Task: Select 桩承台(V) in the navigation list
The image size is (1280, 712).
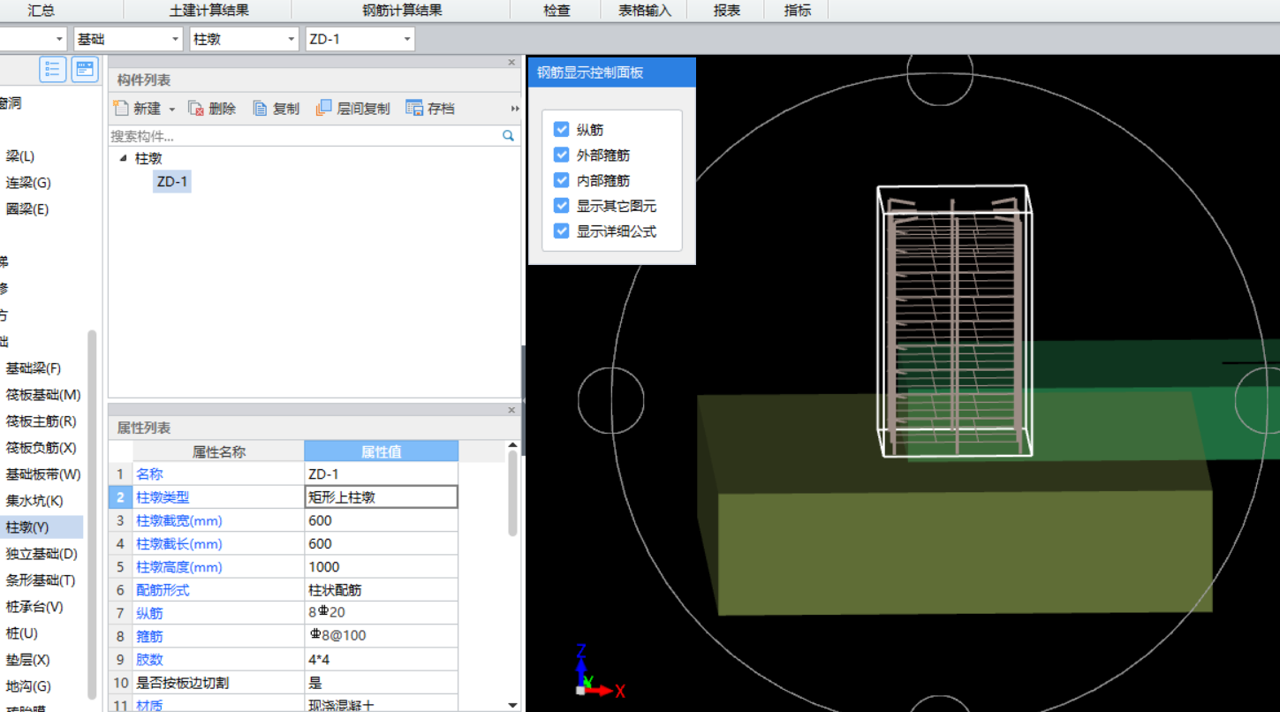Action: (34, 607)
